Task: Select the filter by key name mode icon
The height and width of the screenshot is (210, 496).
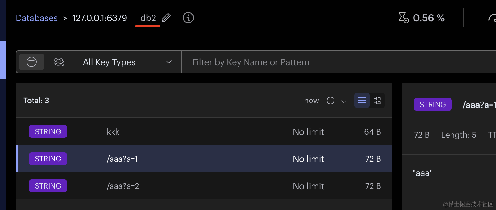Action: pos(32,62)
